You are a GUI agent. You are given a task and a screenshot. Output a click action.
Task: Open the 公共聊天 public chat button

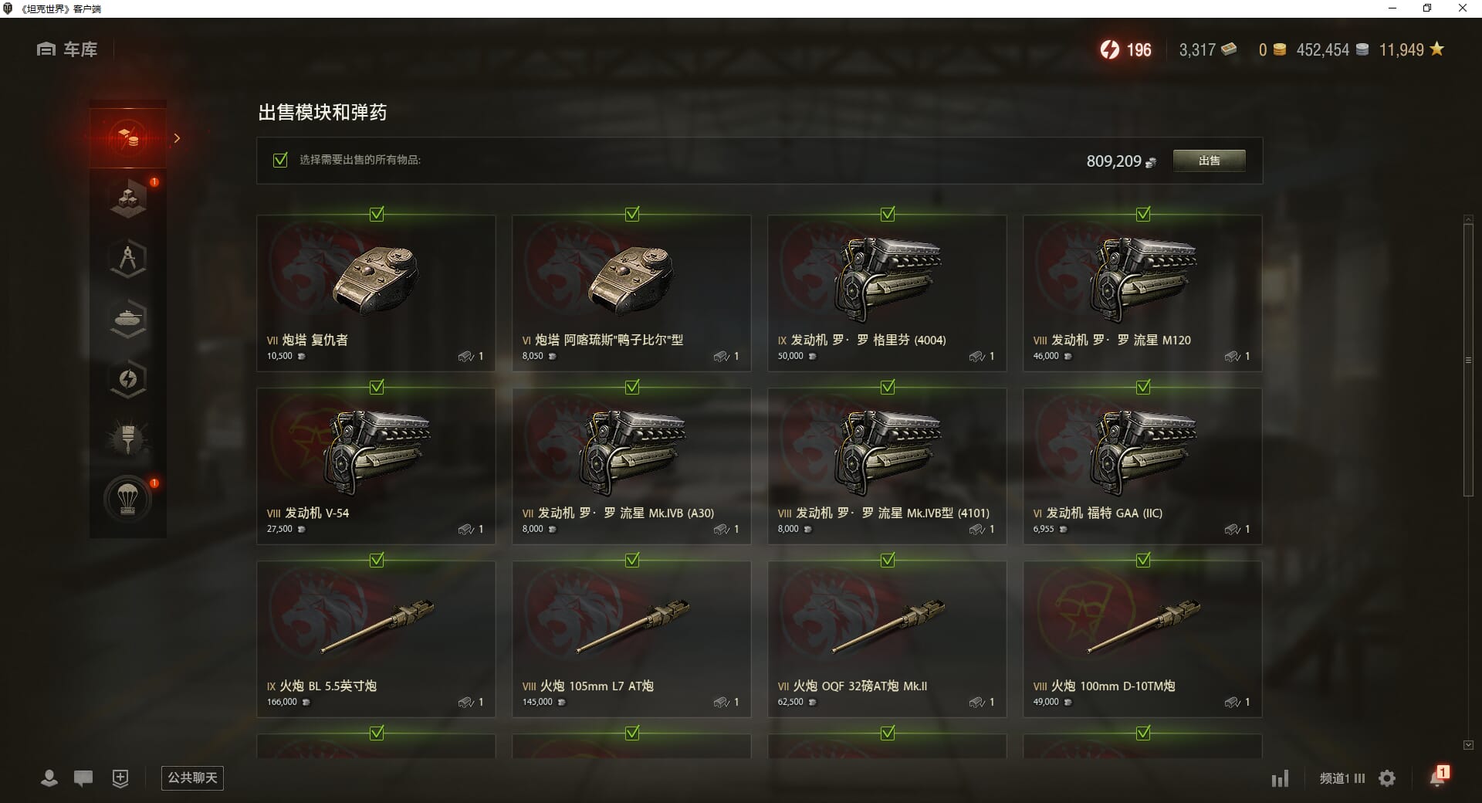pyautogui.click(x=192, y=778)
